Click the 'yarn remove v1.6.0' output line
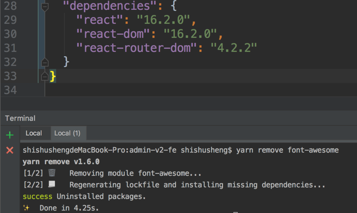357x213 pixels. (x=61, y=162)
